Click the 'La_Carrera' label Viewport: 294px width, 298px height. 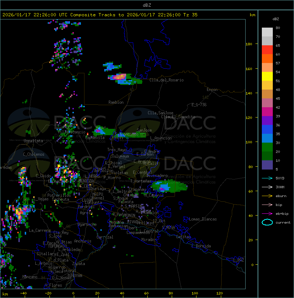click(x=40, y=230)
